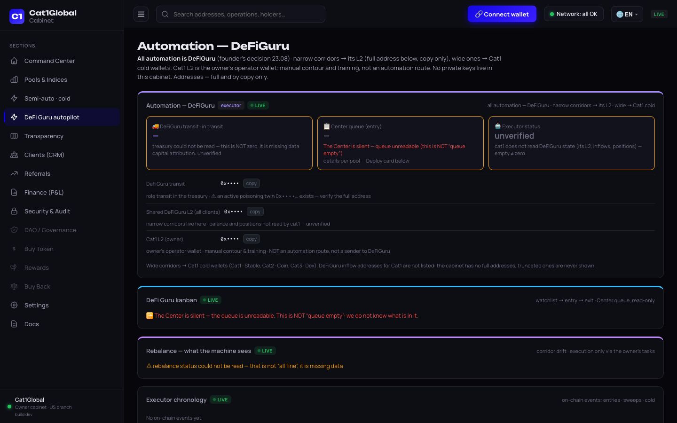The image size is (677, 423).
Task: Click the red 'The Center is silent' card message
Action: 394,149
